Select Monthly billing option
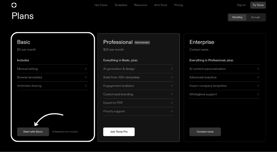277x152 pixels. [x=237, y=17]
